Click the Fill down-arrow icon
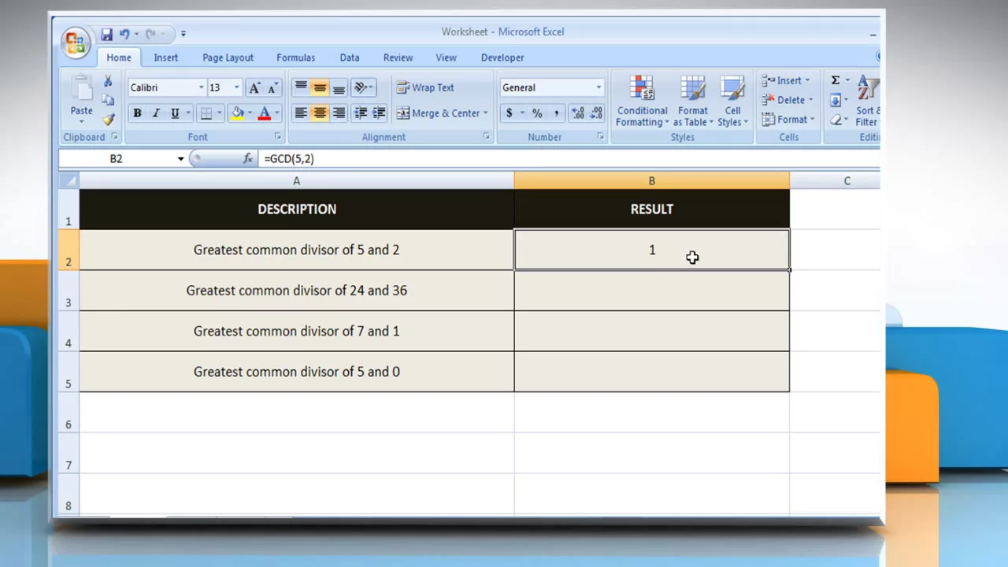This screenshot has height=567, width=1008. point(836,100)
